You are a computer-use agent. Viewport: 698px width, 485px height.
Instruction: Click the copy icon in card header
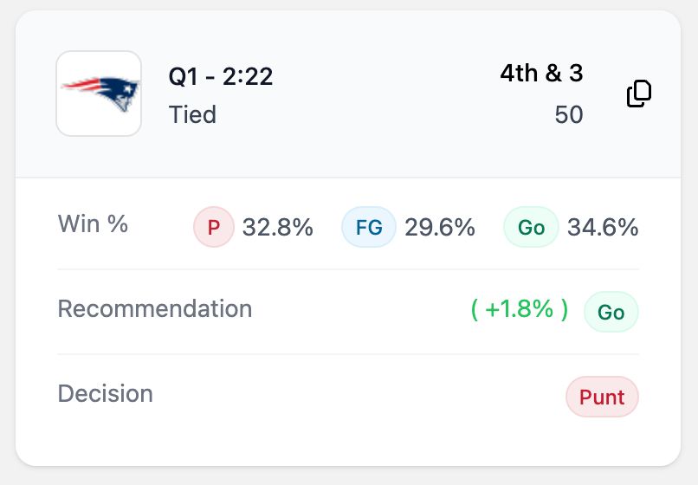638,94
